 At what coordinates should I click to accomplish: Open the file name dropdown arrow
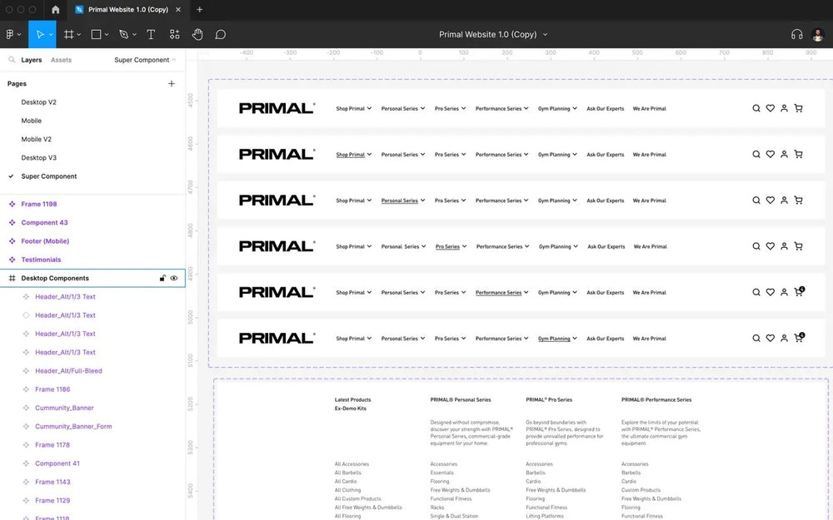[x=546, y=35]
